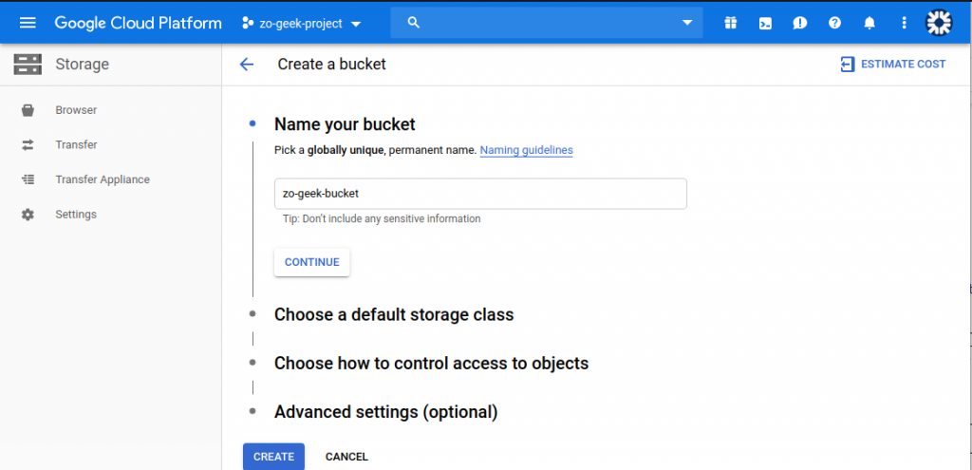The width and height of the screenshot is (972, 470).
Task: Open the three-dot settings menu
Action: (x=904, y=23)
